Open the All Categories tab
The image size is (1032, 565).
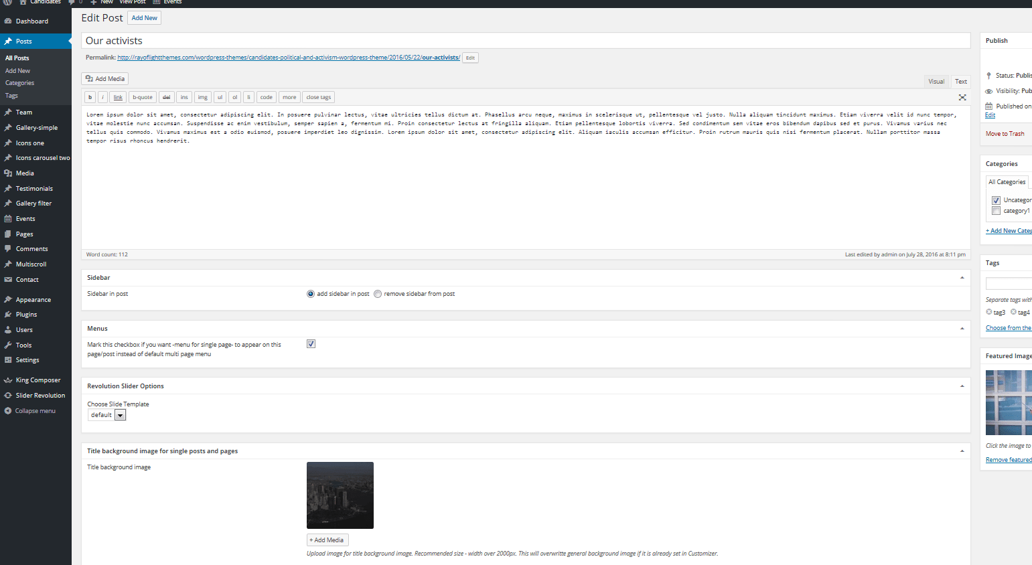pos(1007,182)
